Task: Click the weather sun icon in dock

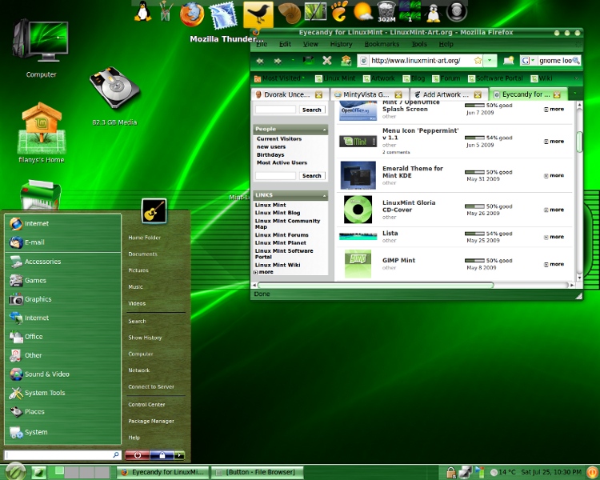Action: coord(362,11)
